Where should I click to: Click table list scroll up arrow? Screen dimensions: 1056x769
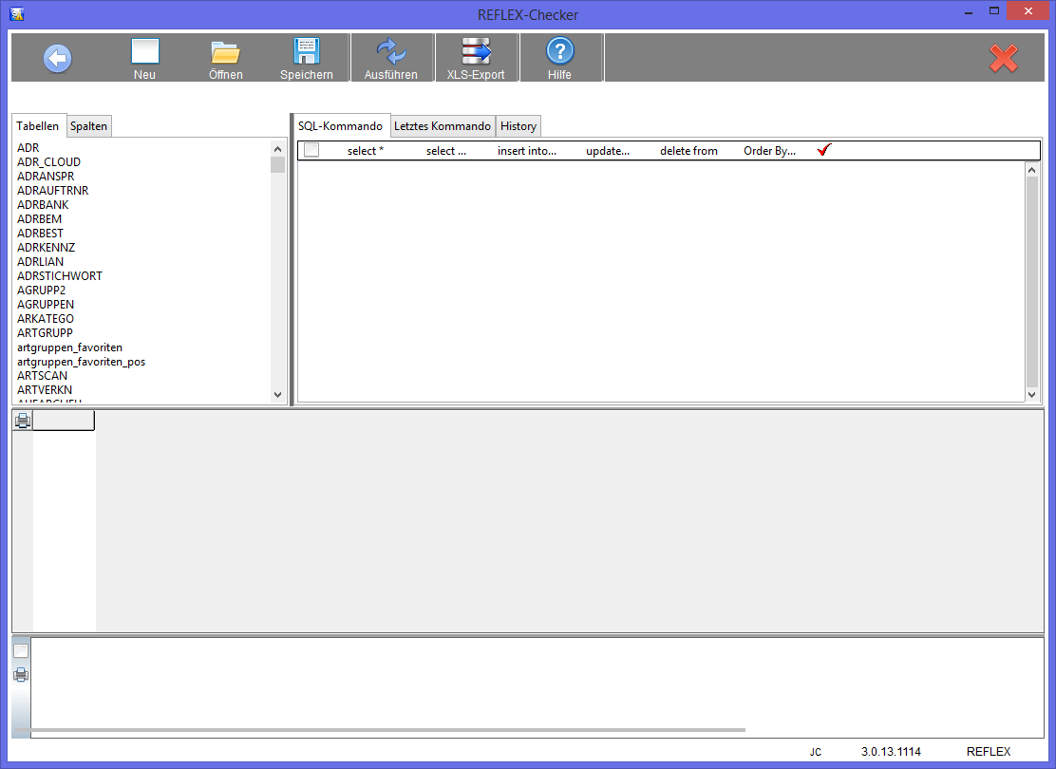coord(277,149)
